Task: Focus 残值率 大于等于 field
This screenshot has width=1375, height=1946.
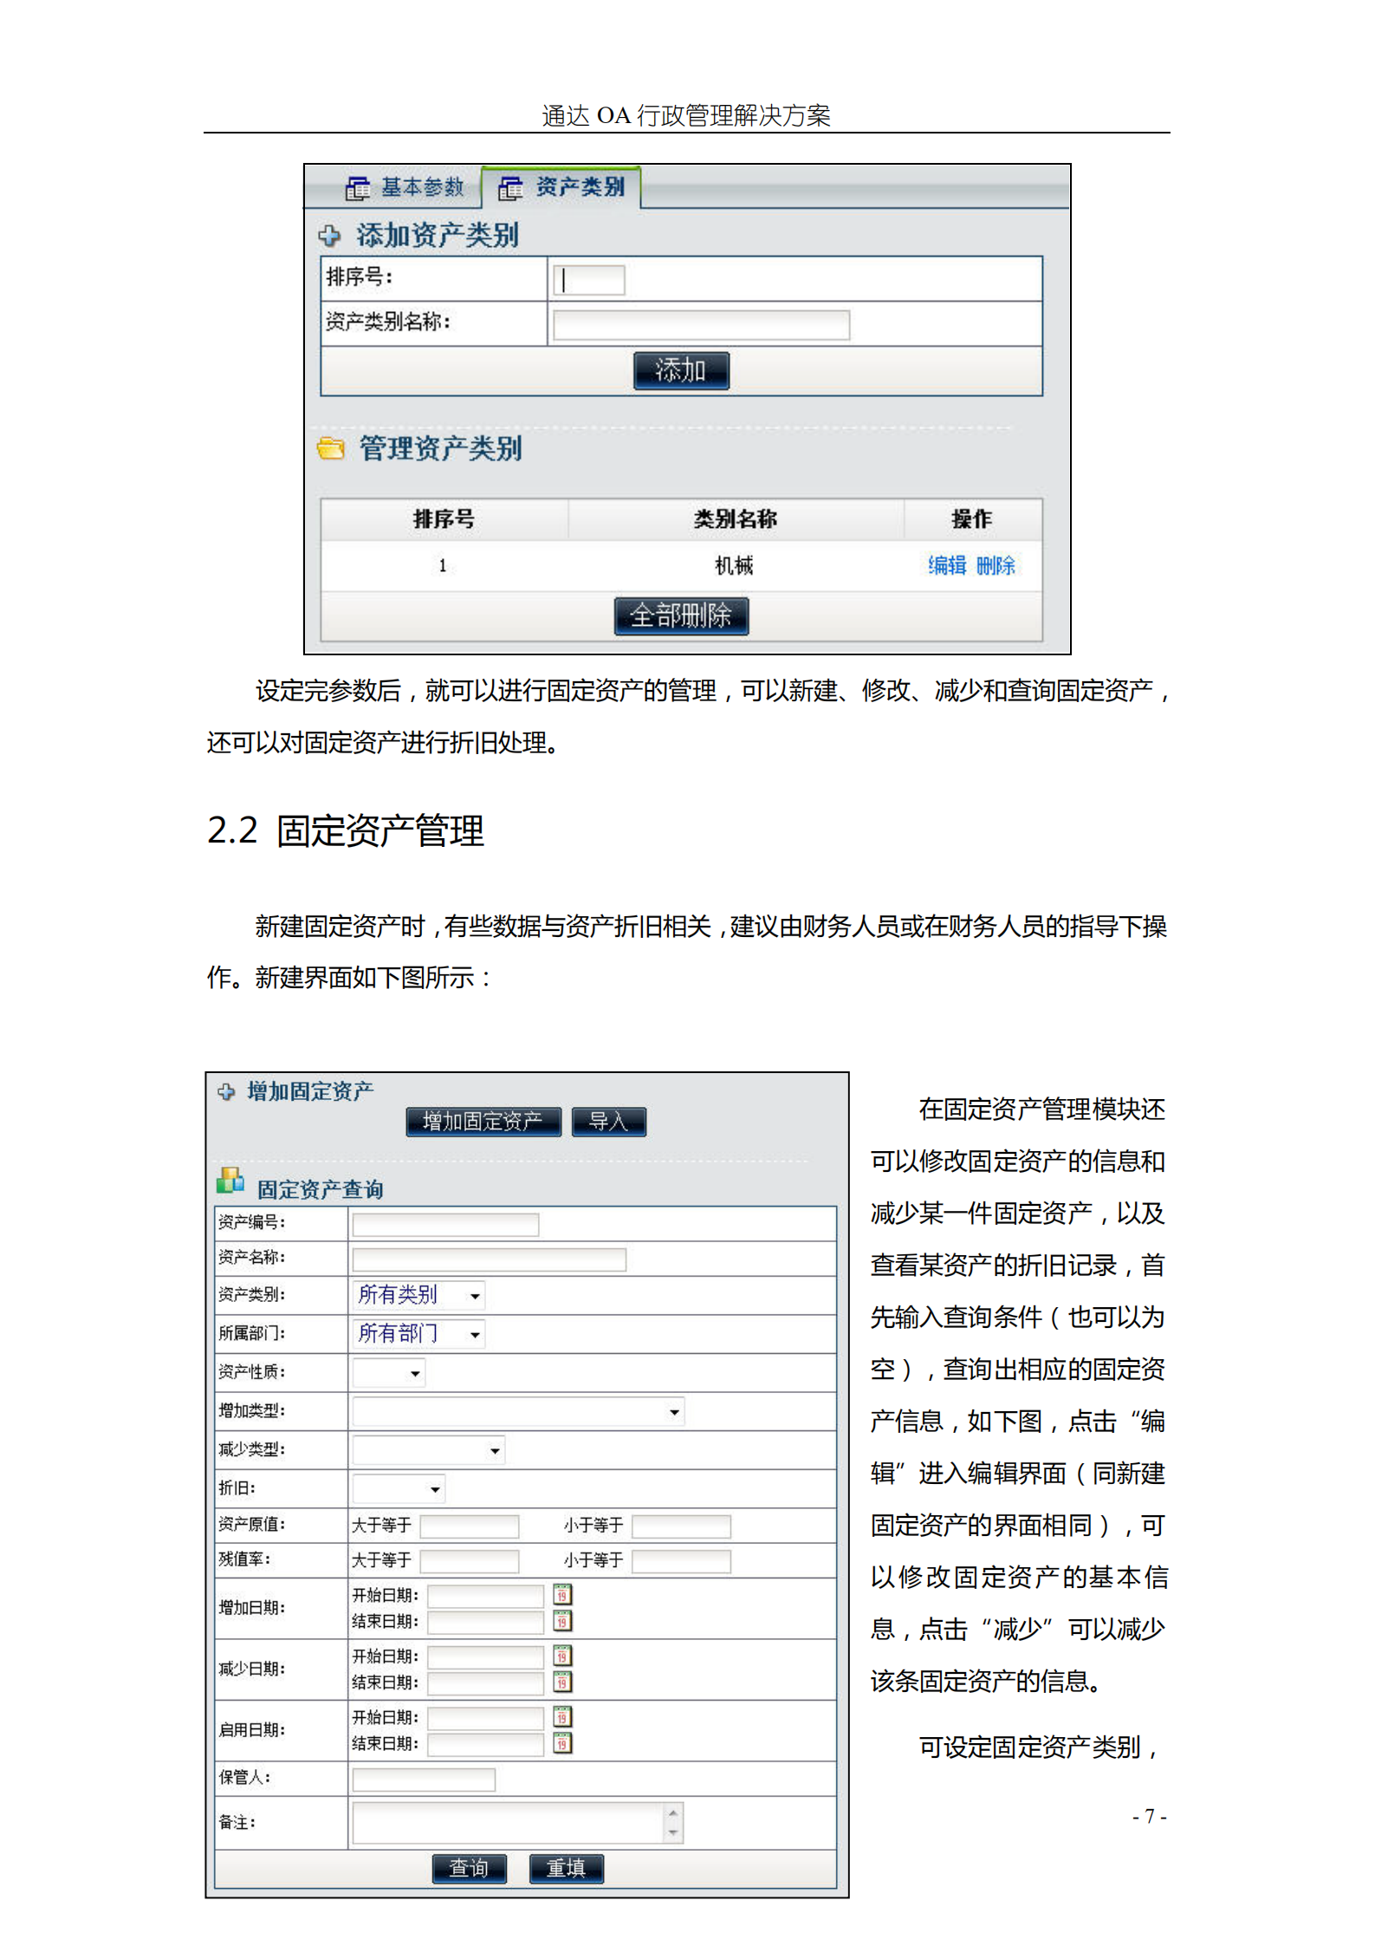Action: (469, 1561)
